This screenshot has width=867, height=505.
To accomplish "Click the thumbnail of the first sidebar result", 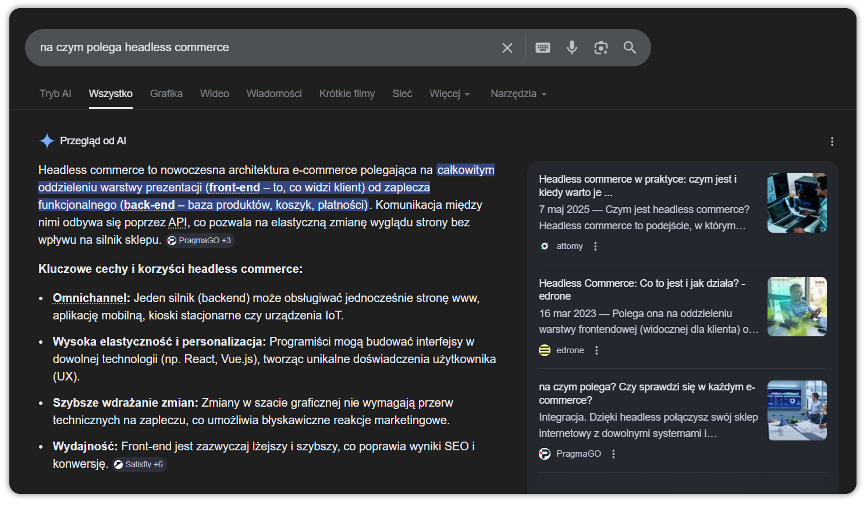I will point(797,202).
